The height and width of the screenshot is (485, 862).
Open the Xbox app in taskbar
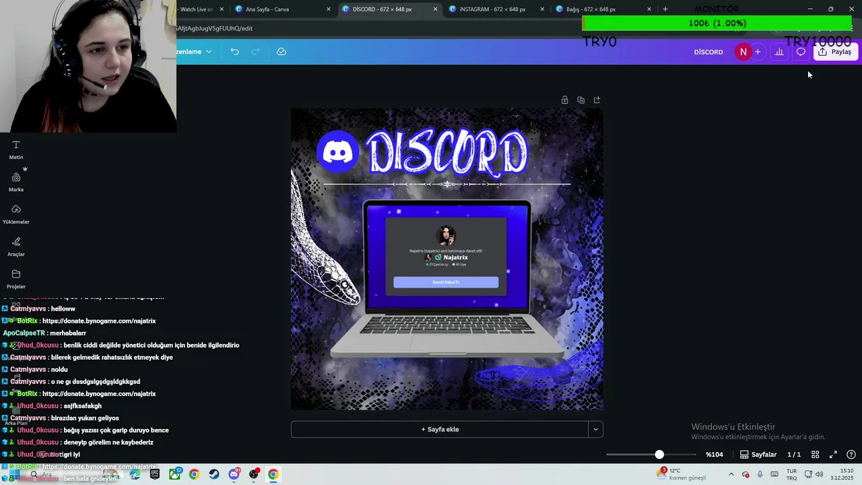click(175, 474)
